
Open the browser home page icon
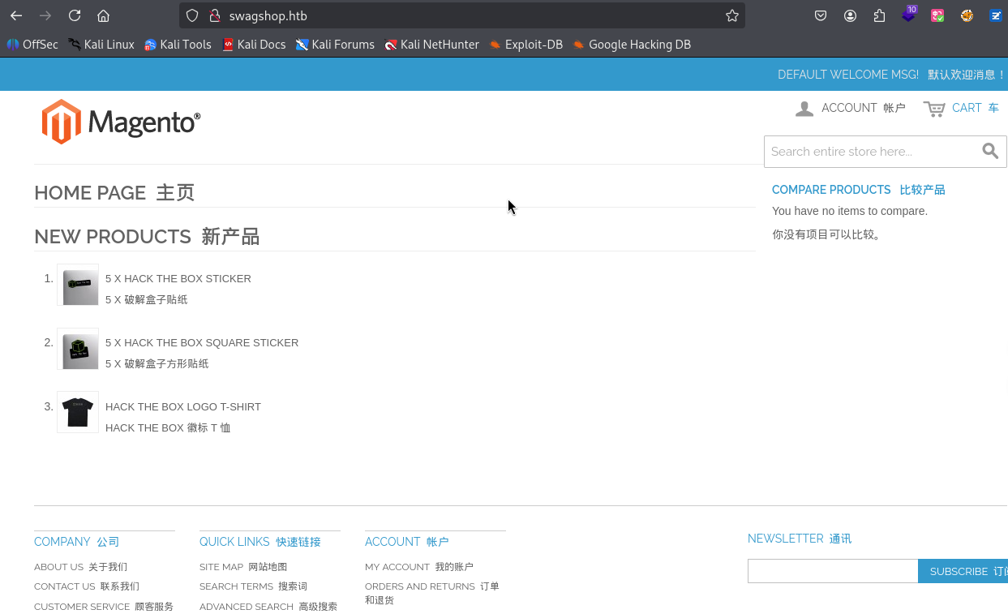(x=103, y=15)
